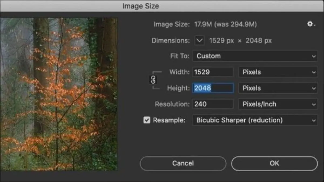The height and width of the screenshot is (182, 324).
Task: Click the Height label
Action: pos(178,88)
